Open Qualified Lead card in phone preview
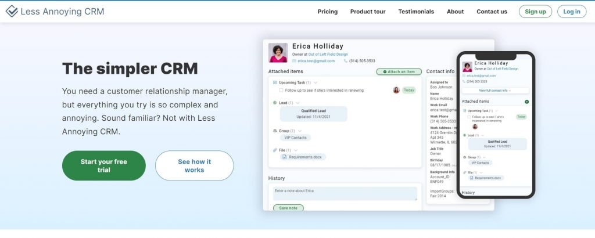 click(497, 144)
